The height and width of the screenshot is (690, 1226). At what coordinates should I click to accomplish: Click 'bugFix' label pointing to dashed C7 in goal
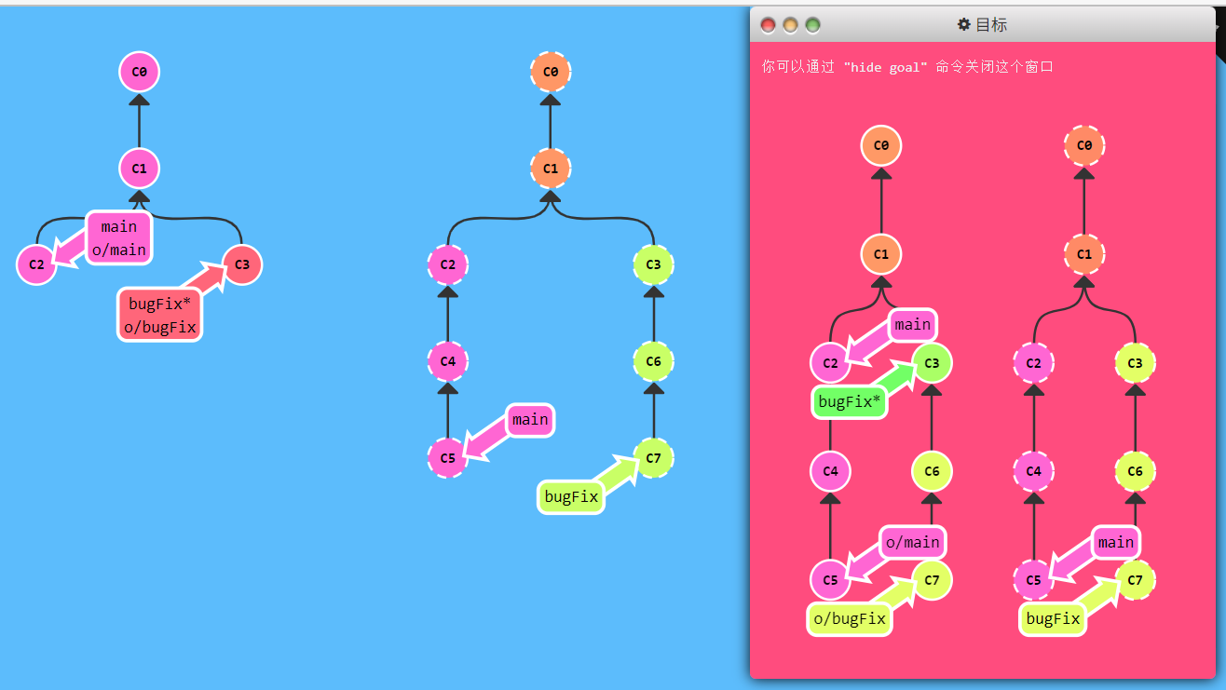pyautogui.click(x=1053, y=618)
